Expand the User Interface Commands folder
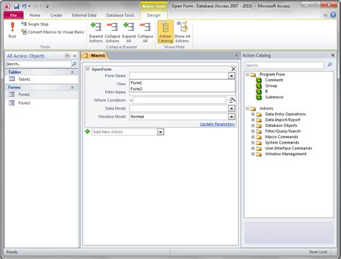The image size is (341, 259). tap(253, 149)
